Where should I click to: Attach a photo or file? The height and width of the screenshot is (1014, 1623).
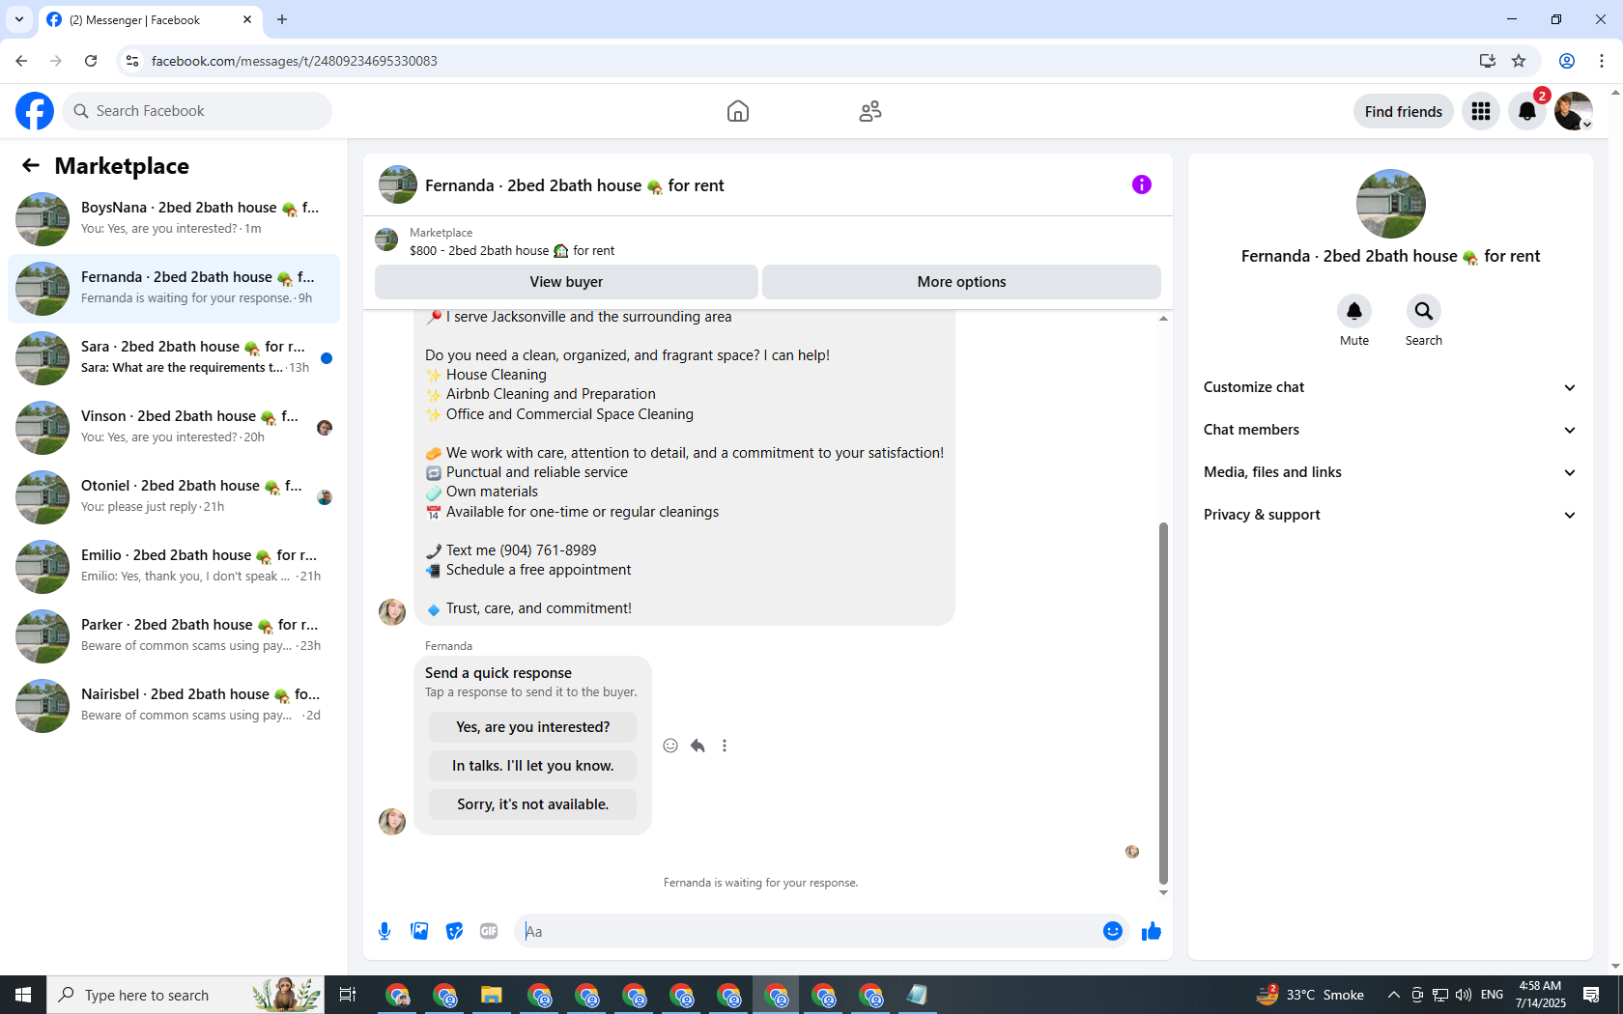[x=419, y=931]
